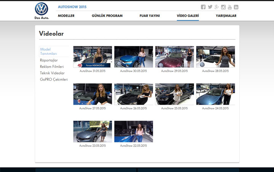Viewport: 274px width, 172px height.
Task: Play the AutoShow 25.05.2015 video thumbnail
Action: (175, 94)
